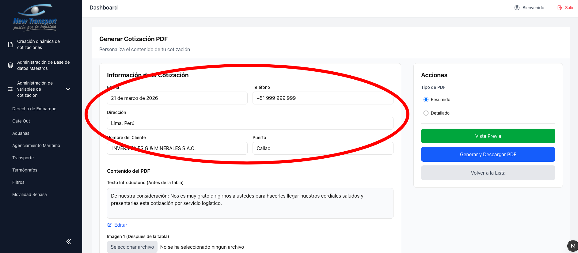Click the database icon for Datos Maestros
The width and height of the screenshot is (578, 253).
coord(10,65)
